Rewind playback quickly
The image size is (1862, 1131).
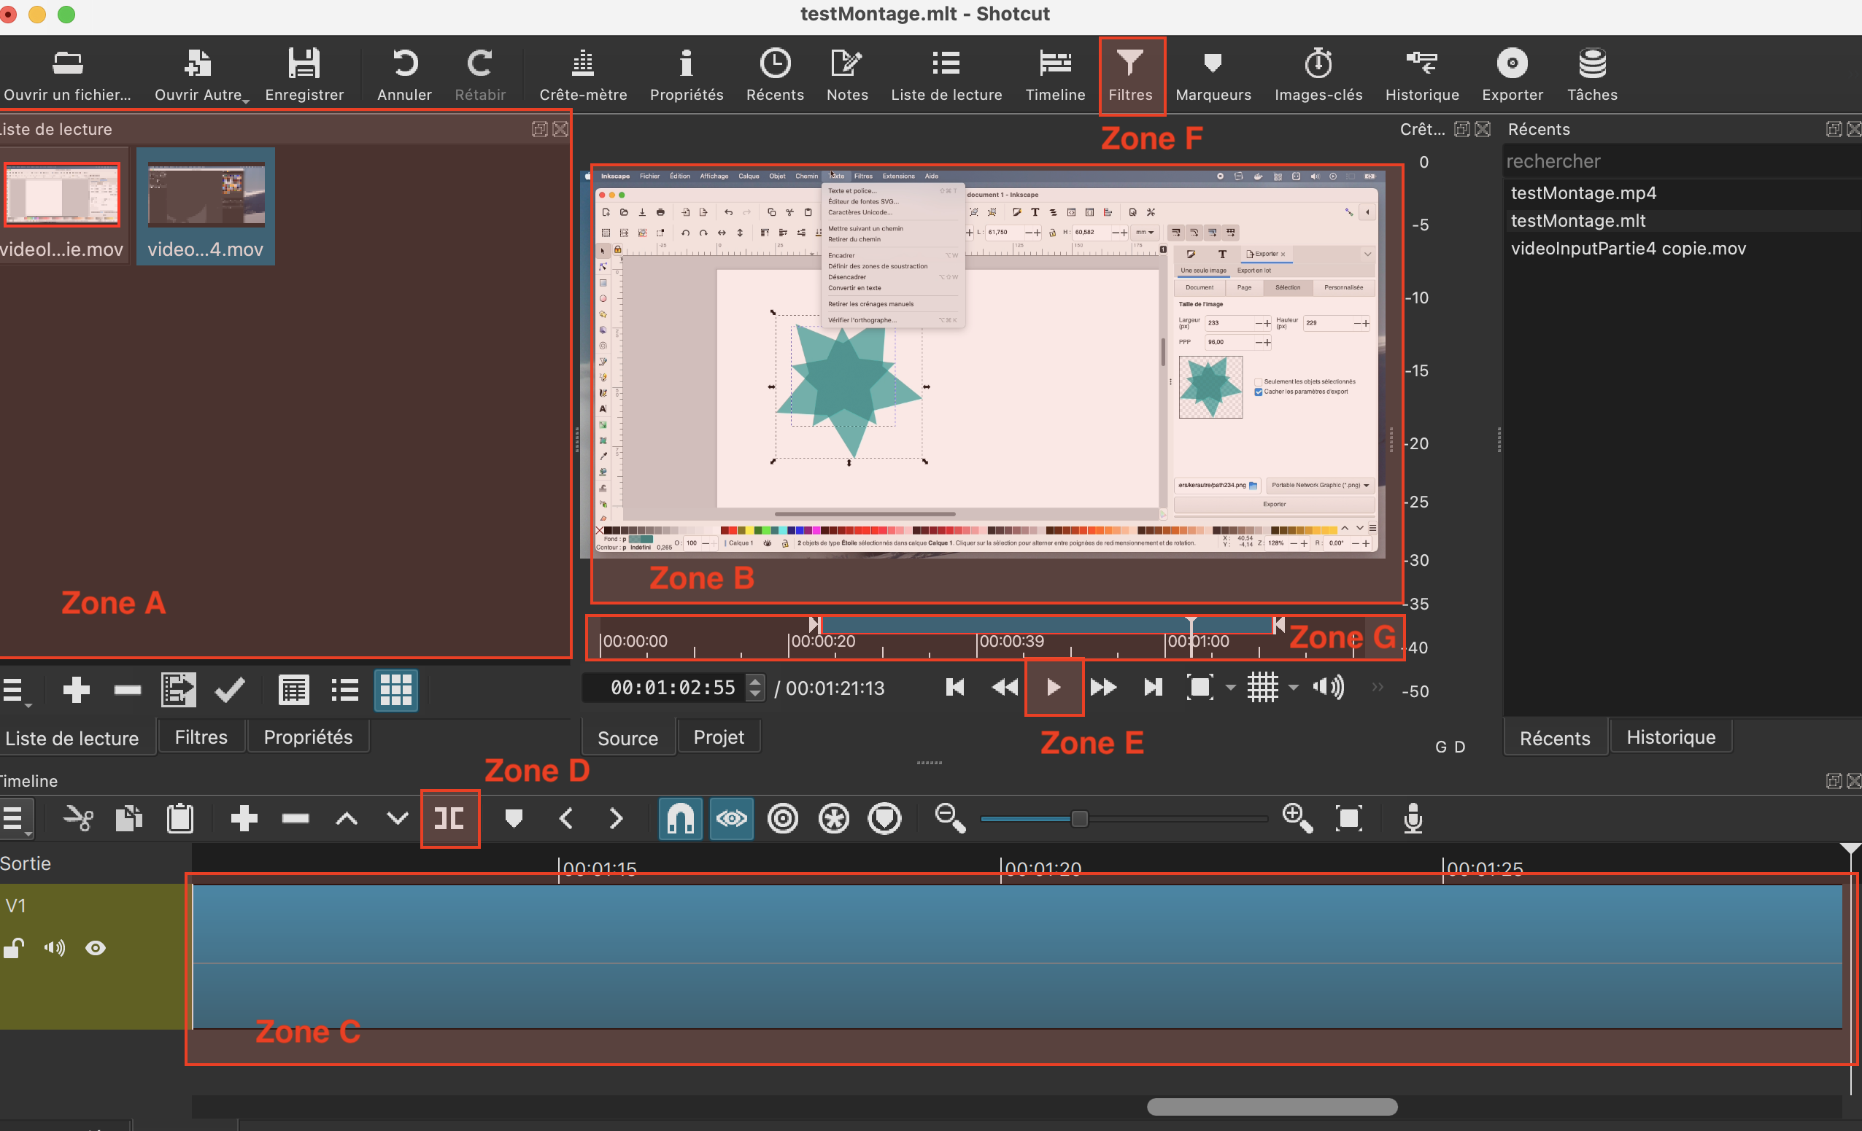(x=1004, y=688)
